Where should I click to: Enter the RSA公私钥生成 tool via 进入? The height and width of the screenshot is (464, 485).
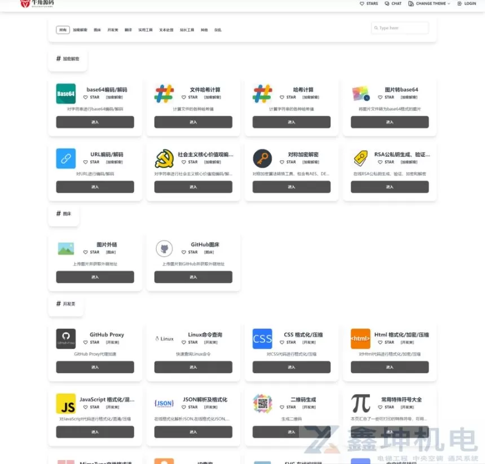390,187
